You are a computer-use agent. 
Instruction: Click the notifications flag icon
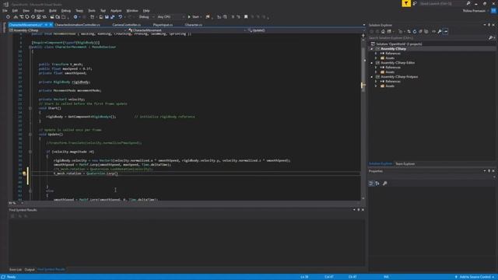pyautogui.click(x=406, y=3)
